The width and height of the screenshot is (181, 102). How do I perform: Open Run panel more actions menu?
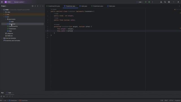point(12,96)
